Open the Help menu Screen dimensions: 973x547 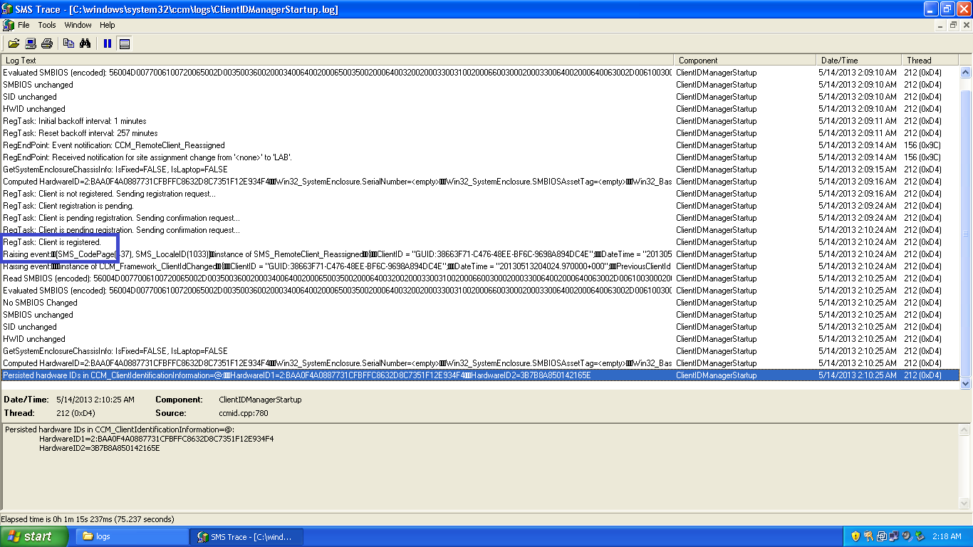point(108,25)
